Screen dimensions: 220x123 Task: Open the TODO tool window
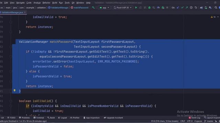tap(11, 118)
